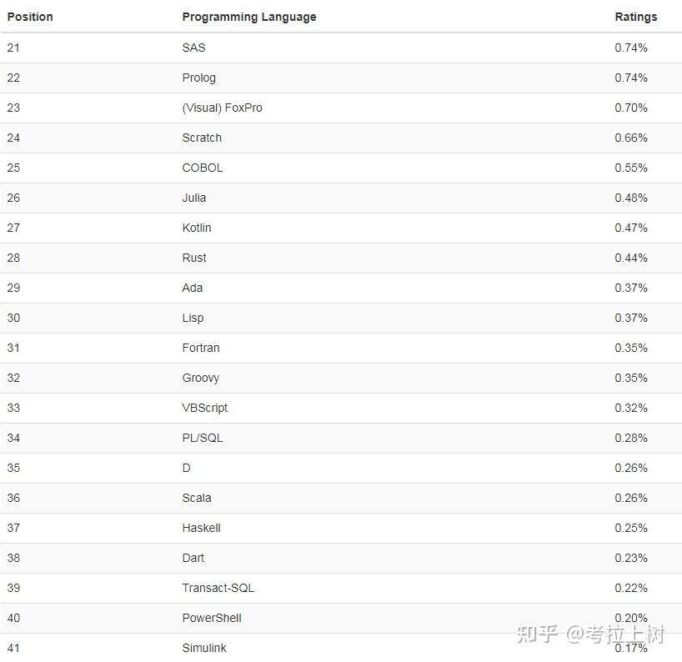Viewport: 682px width, 662px height.
Task: Click the Groovy language name
Action: tap(201, 378)
